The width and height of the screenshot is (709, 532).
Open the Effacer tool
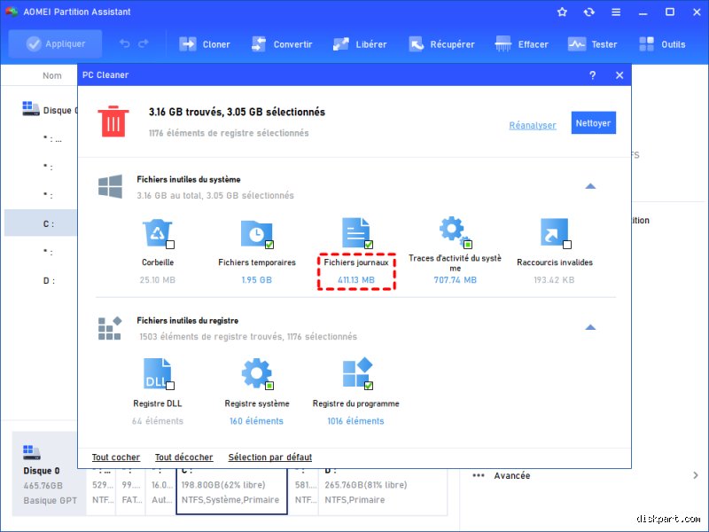tap(521, 43)
